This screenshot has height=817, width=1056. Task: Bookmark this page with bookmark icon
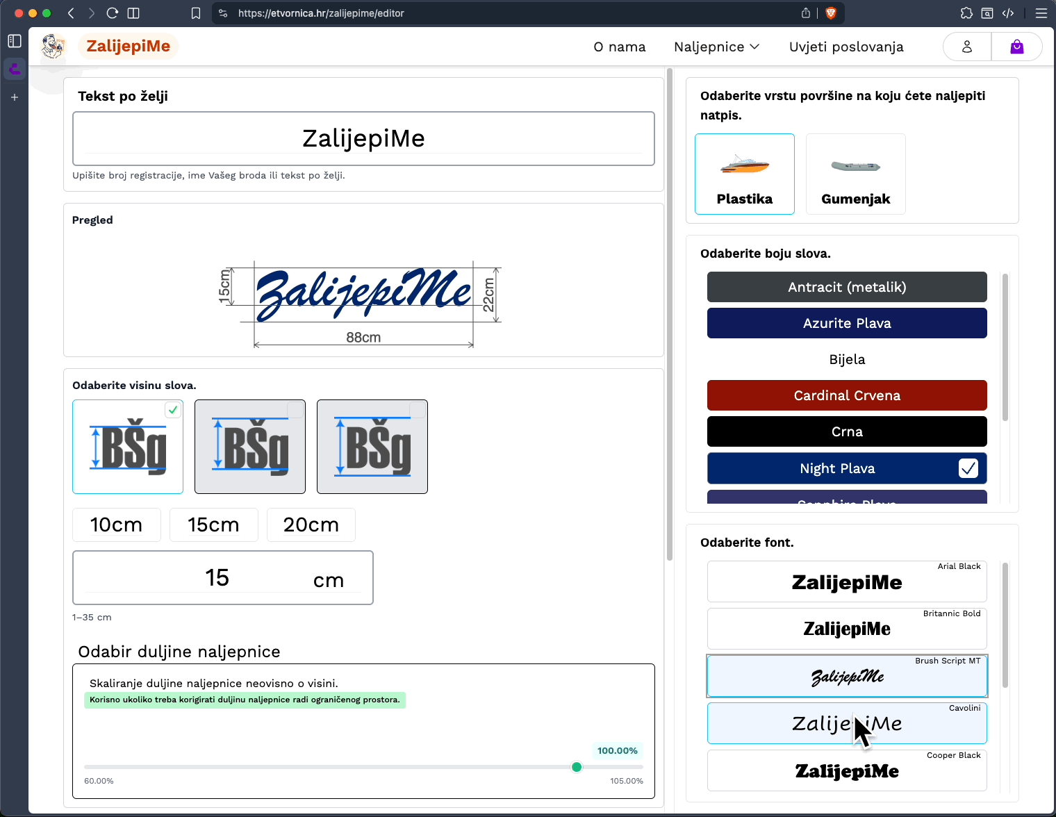[x=196, y=13]
